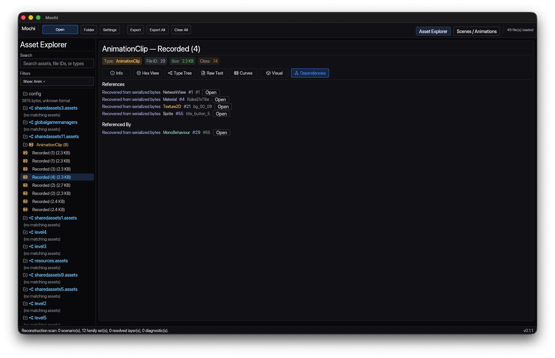Click the AnimationClip (8) film strip icon
555x358 pixels.
(31, 145)
